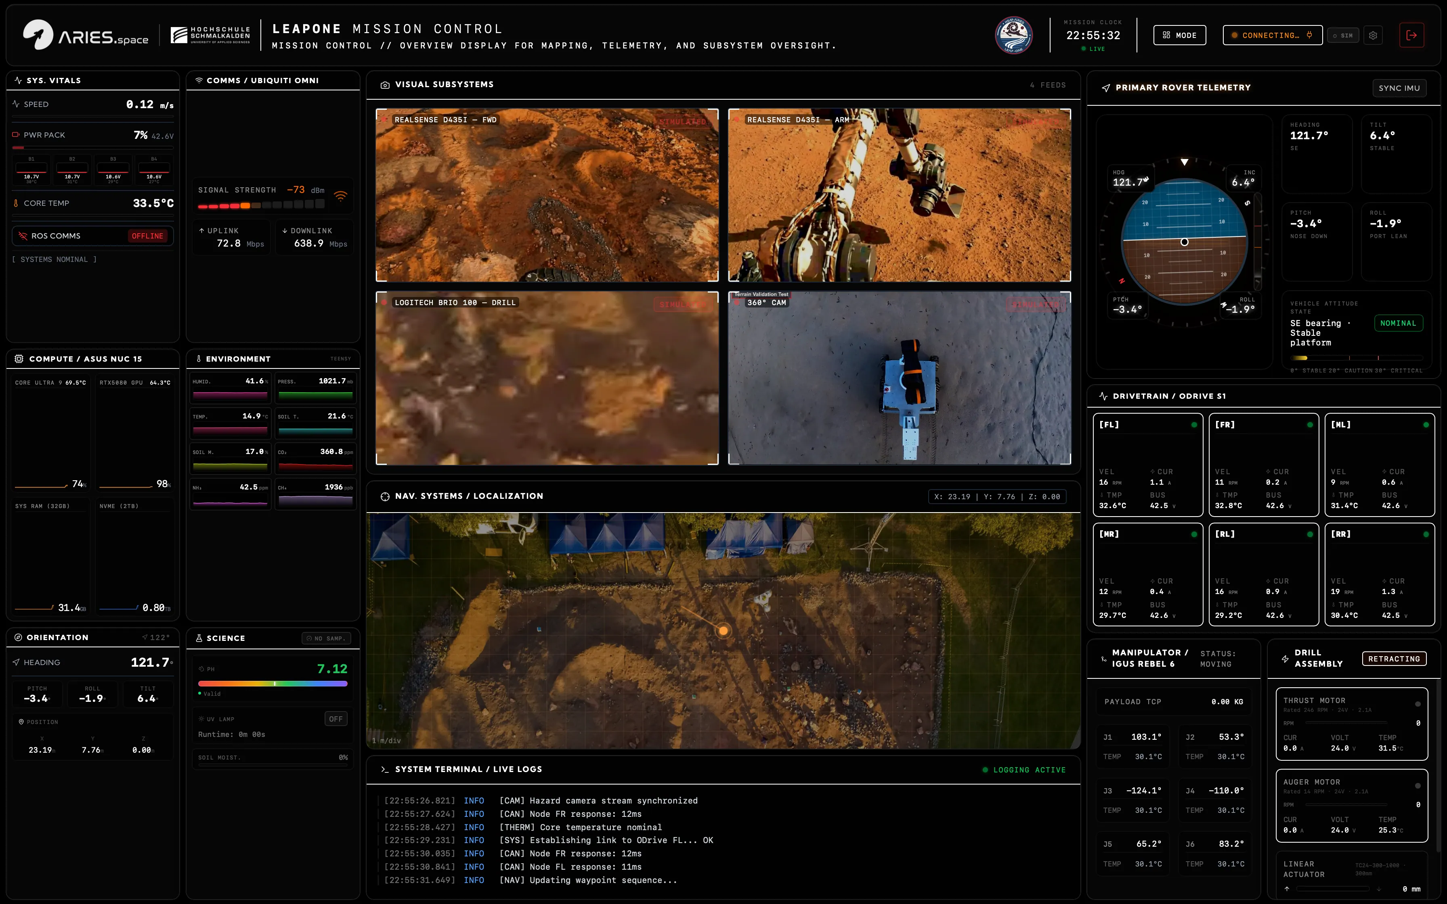
Task: Click the OFFLINE badge beside ROS Comms
Action: tap(148, 236)
